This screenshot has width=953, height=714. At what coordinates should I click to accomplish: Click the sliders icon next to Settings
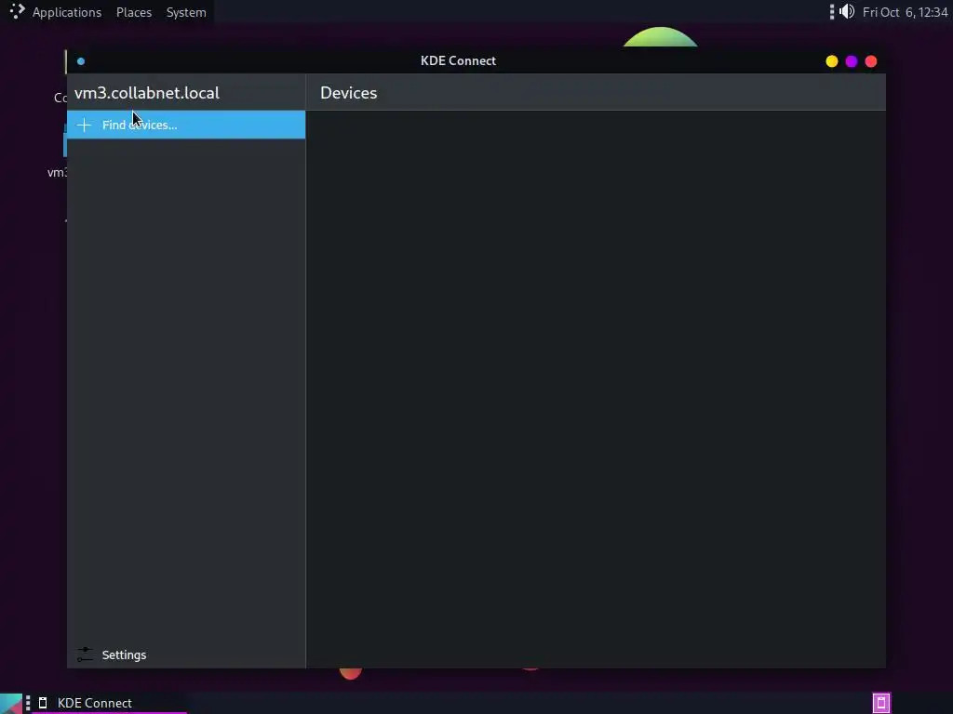pos(85,654)
